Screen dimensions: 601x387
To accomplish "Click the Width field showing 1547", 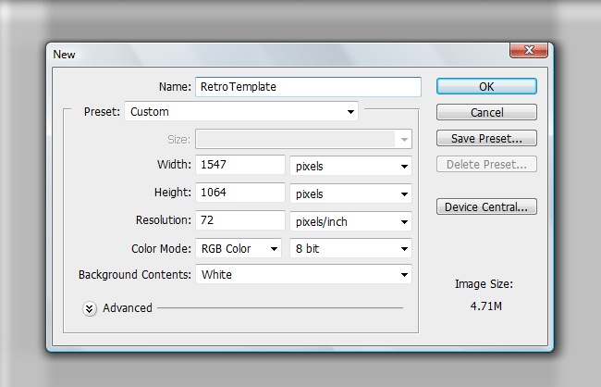I will point(239,166).
